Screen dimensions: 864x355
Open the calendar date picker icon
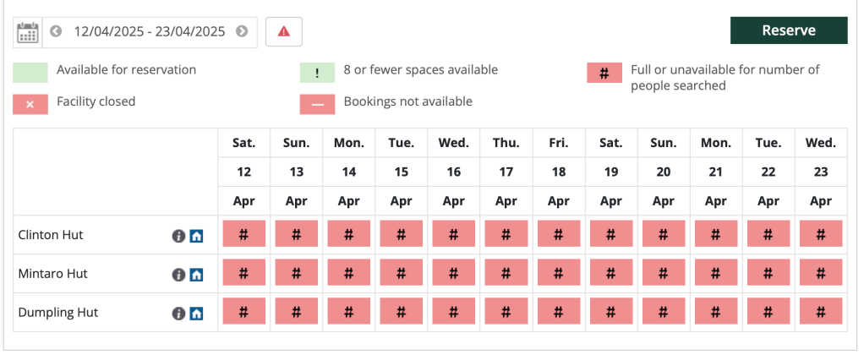(28, 32)
